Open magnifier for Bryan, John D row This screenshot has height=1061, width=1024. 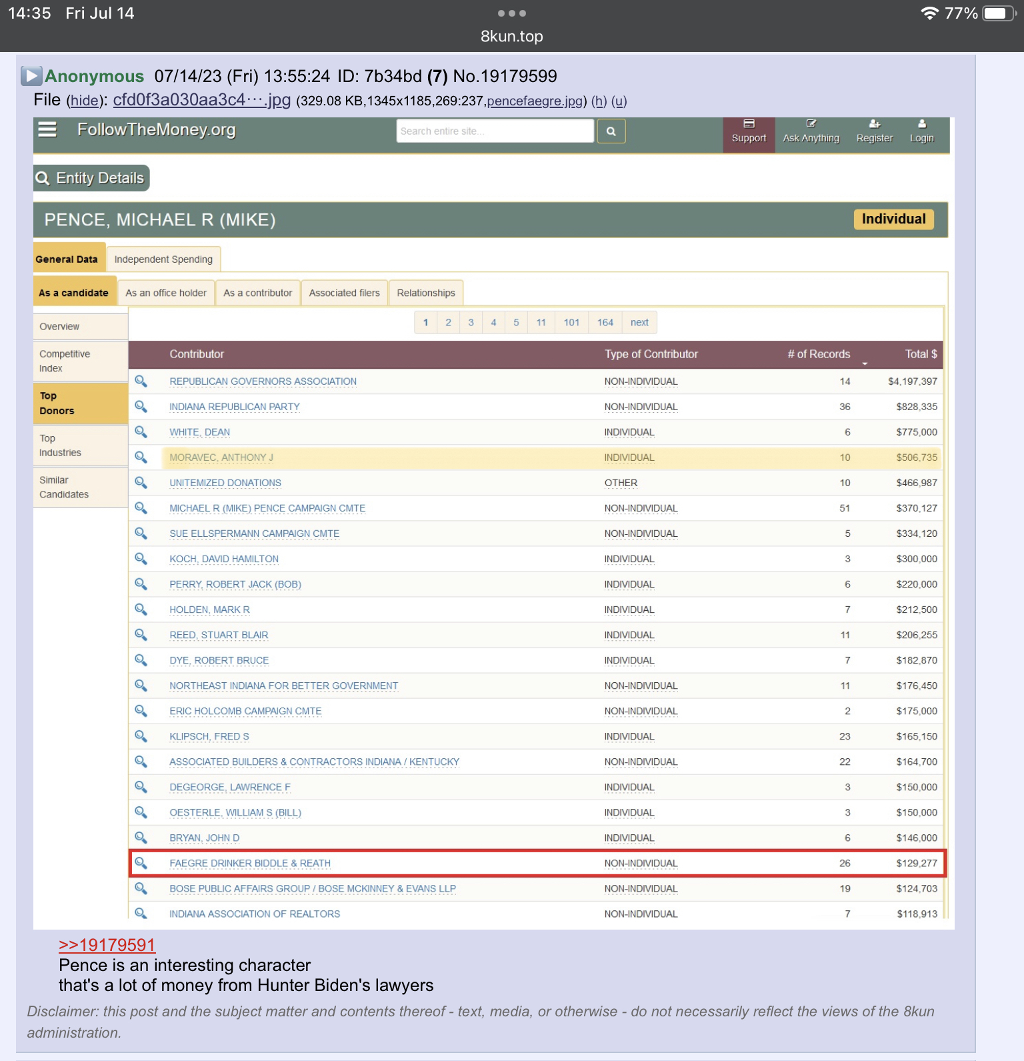(x=141, y=837)
